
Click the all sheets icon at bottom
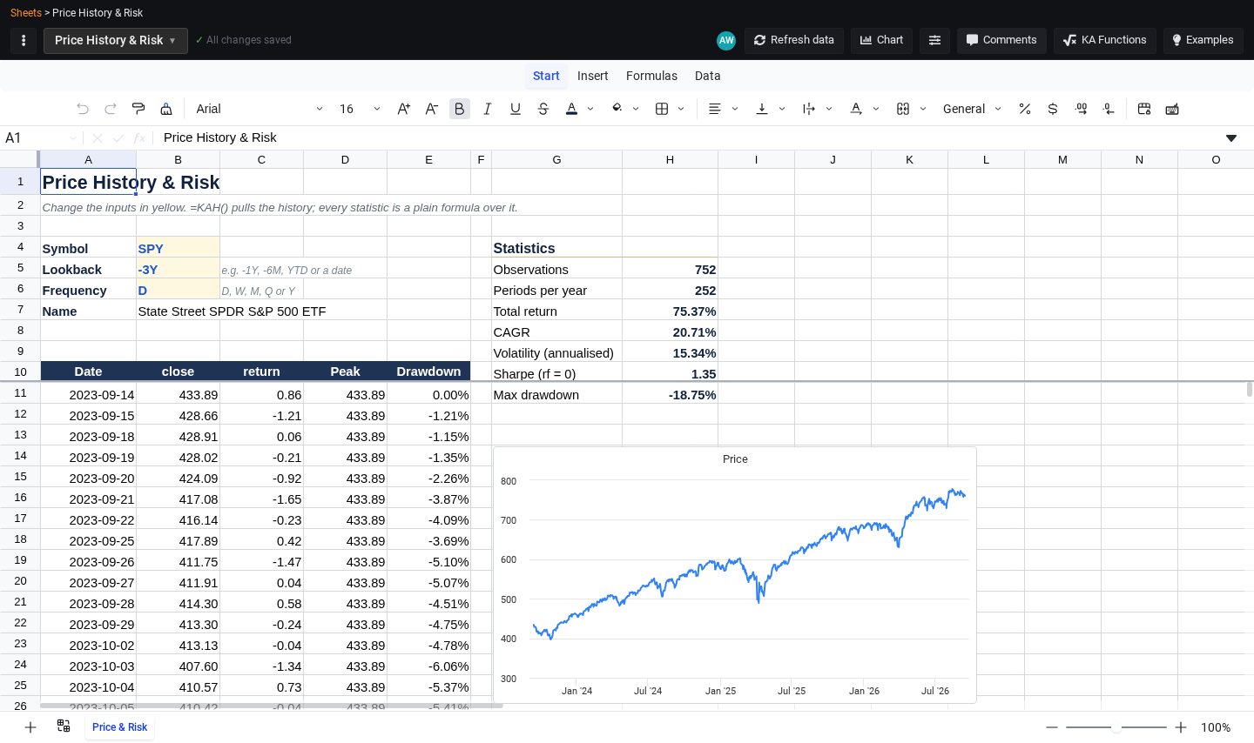pyautogui.click(x=64, y=726)
